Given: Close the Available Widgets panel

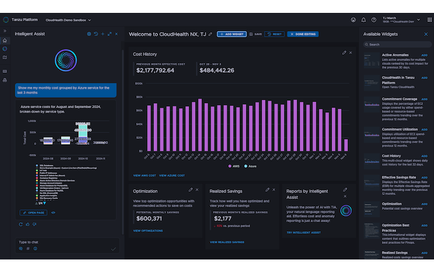Looking at the screenshot, I should click(426, 34).
